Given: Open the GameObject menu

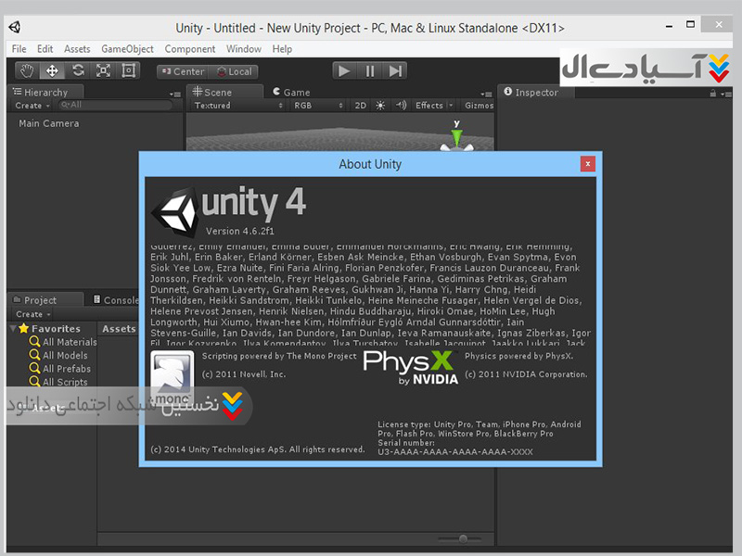Looking at the screenshot, I should (127, 49).
